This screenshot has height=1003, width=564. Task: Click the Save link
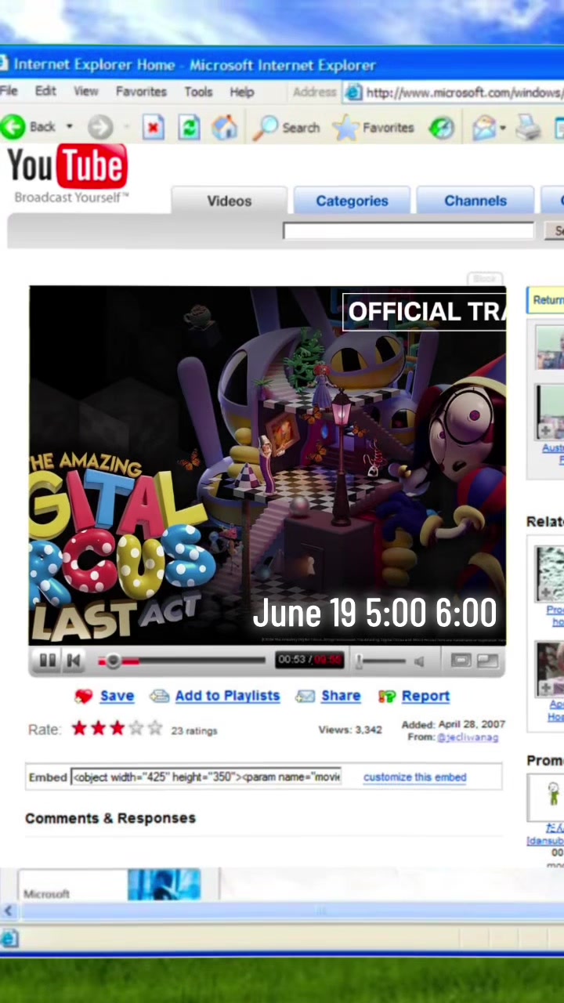pyautogui.click(x=117, y=696)
